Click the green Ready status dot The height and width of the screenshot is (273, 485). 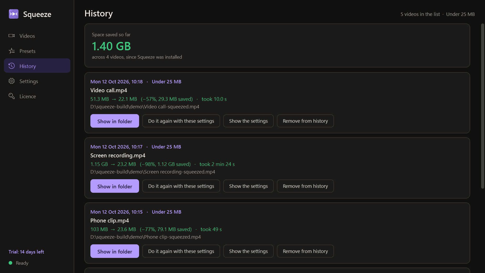point(10,263)
